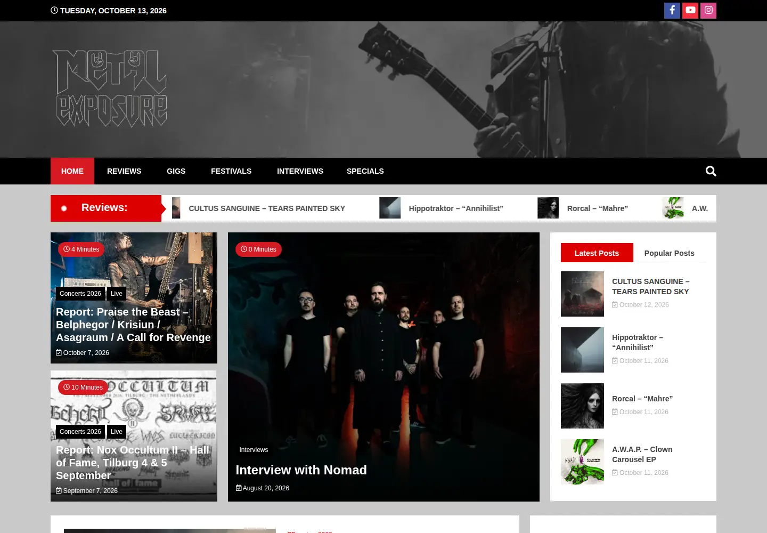Open the Interview with Nomad headline
This screenshot has height=533, width=767.
pos(301,470)
